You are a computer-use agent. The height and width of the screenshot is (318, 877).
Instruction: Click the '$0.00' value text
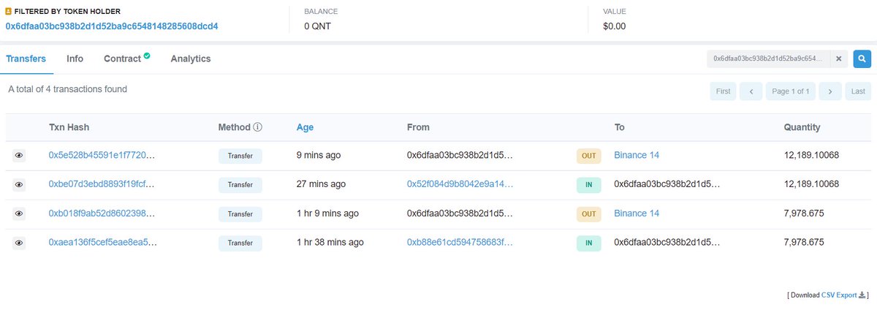(614, 26)
